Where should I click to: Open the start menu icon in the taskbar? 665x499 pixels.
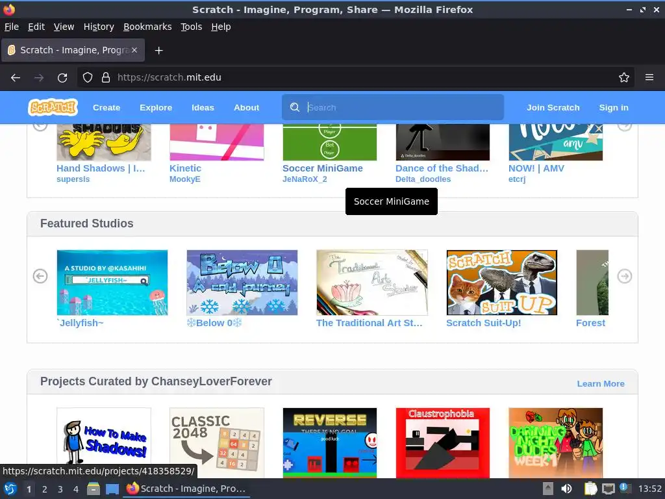point(10,489)
